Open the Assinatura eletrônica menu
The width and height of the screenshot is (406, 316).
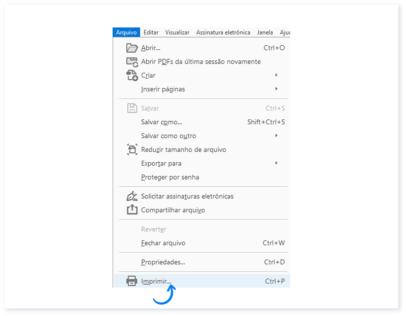click(223, 32)
